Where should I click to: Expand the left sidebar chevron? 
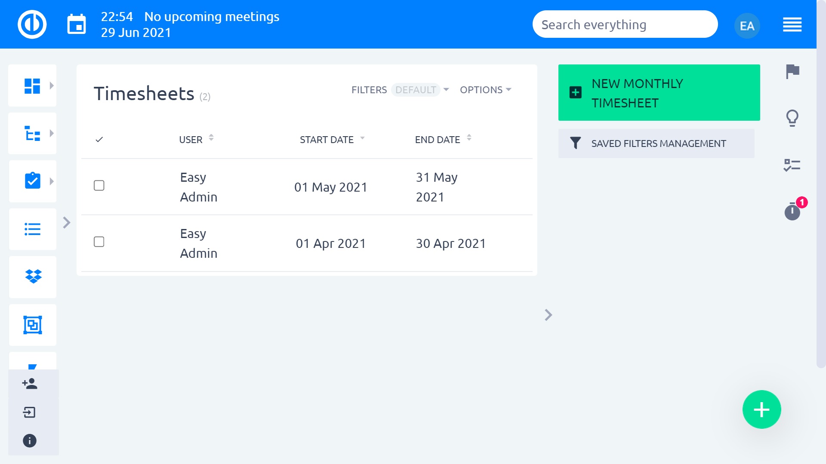click(67, 223)
